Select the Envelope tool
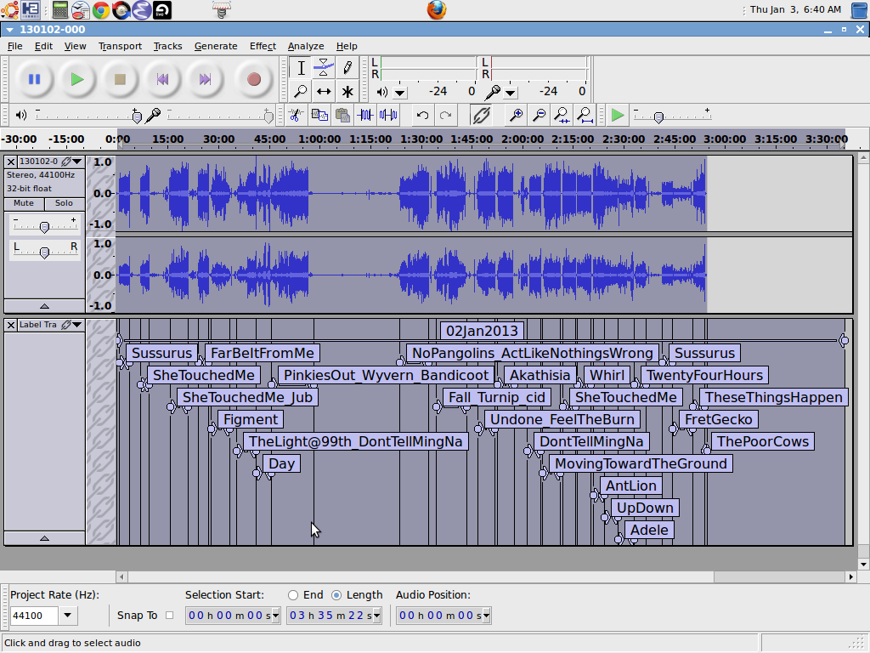The width and height of the screenshot is (870, 653). (x=324, y=68)
